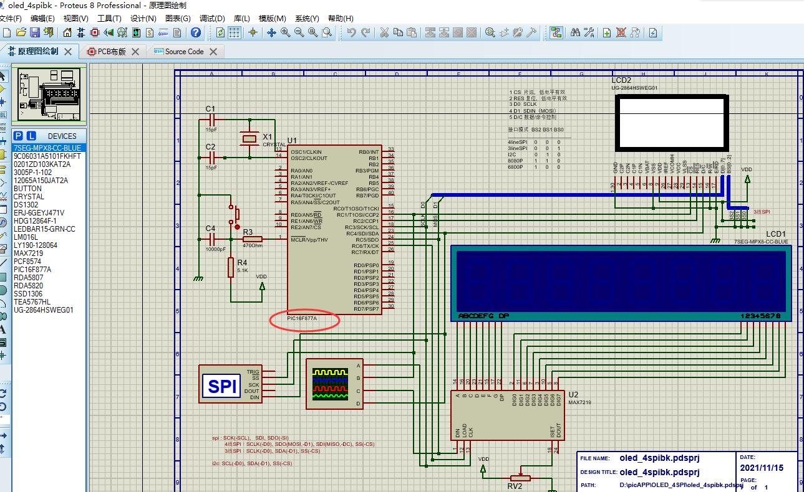Open the PCB Layout module icon

pos(95,32)
